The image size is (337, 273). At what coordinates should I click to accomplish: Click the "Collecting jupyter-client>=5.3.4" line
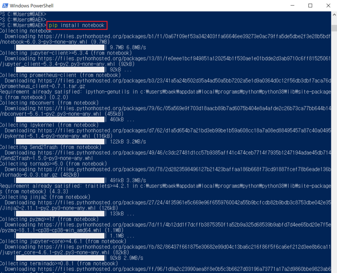coord(65,53)
